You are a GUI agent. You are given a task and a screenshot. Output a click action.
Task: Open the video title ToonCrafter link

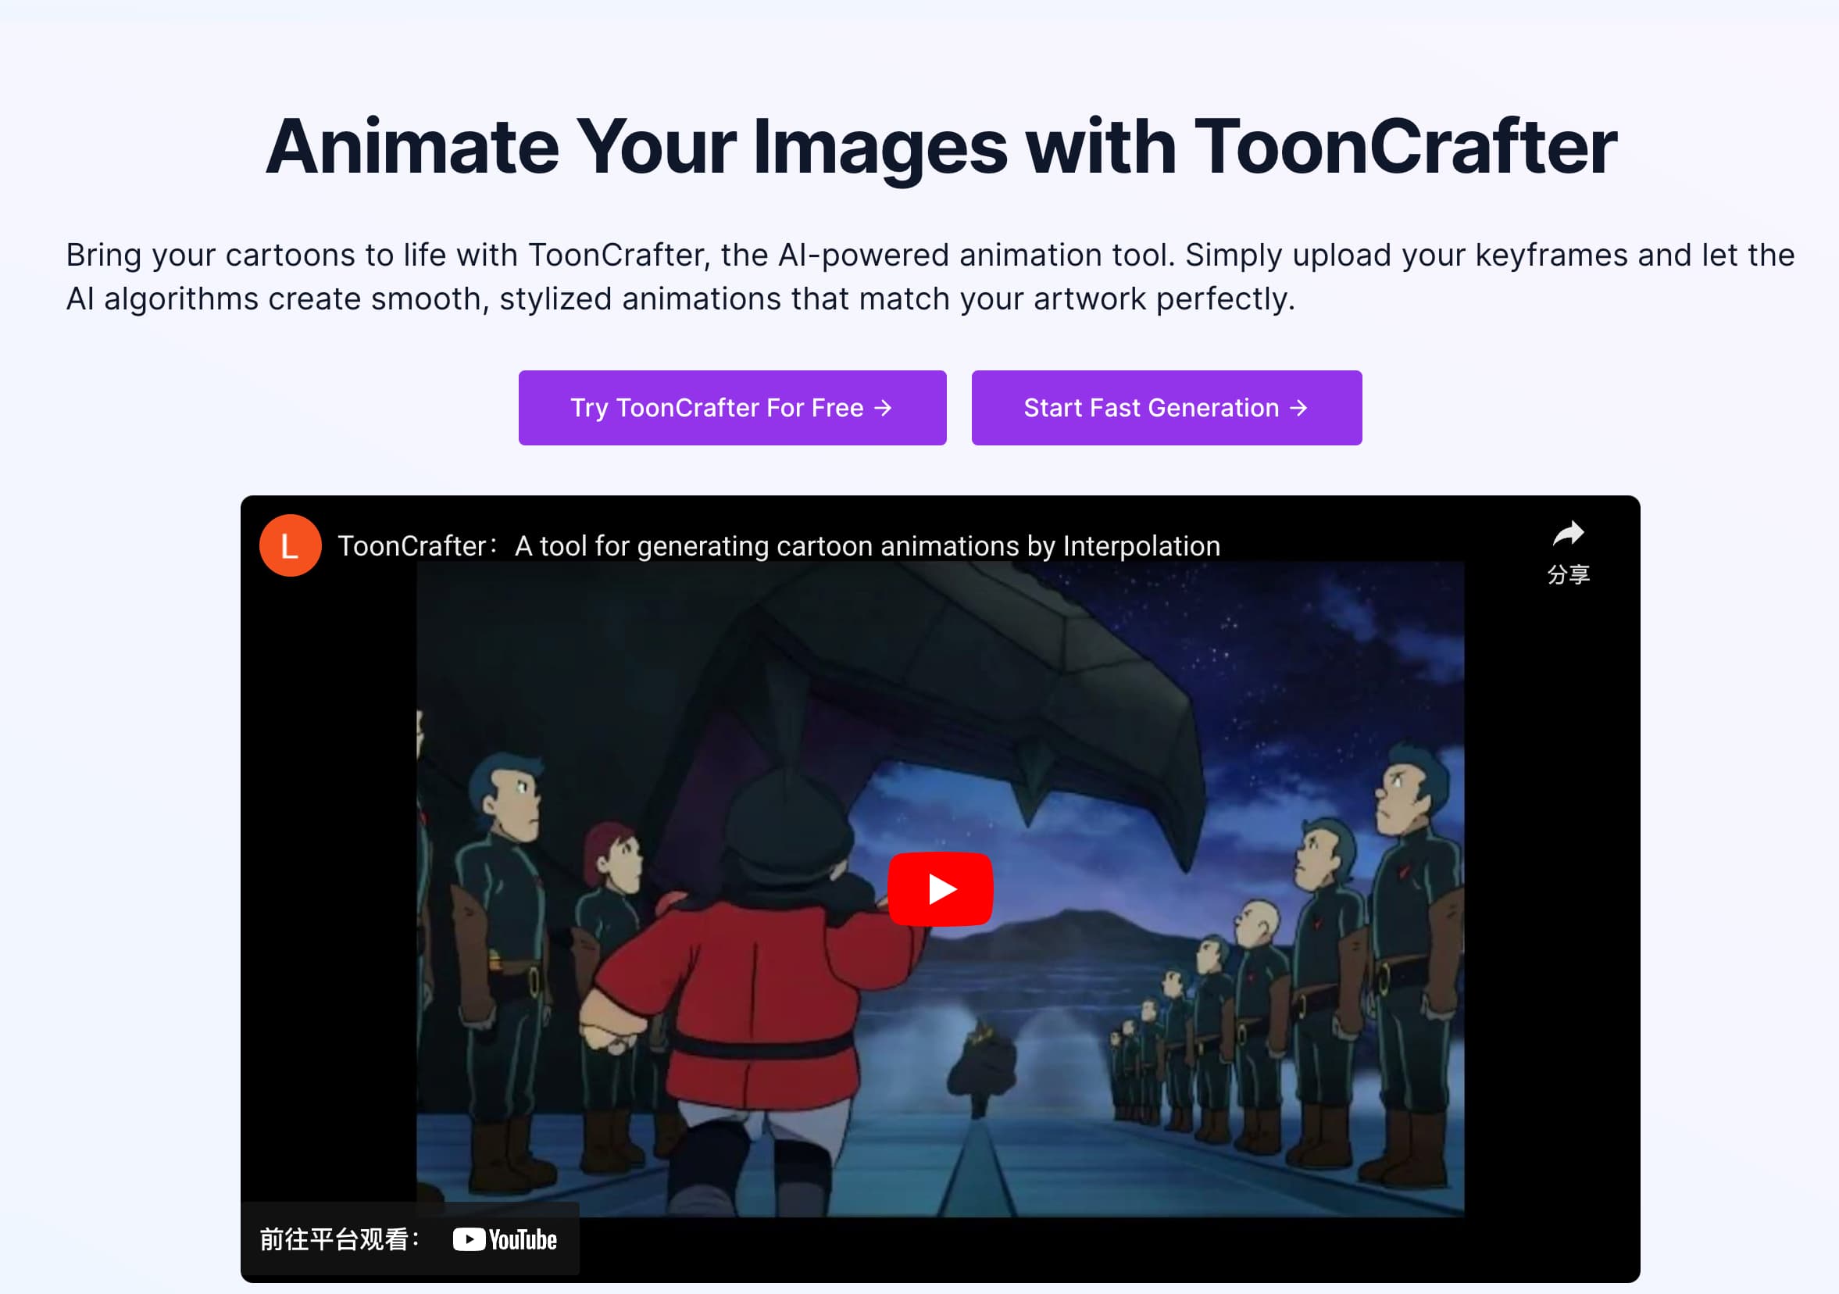(779, 545)
